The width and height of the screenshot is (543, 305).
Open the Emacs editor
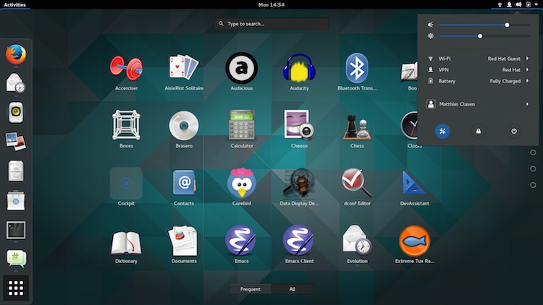click(241, 245)
